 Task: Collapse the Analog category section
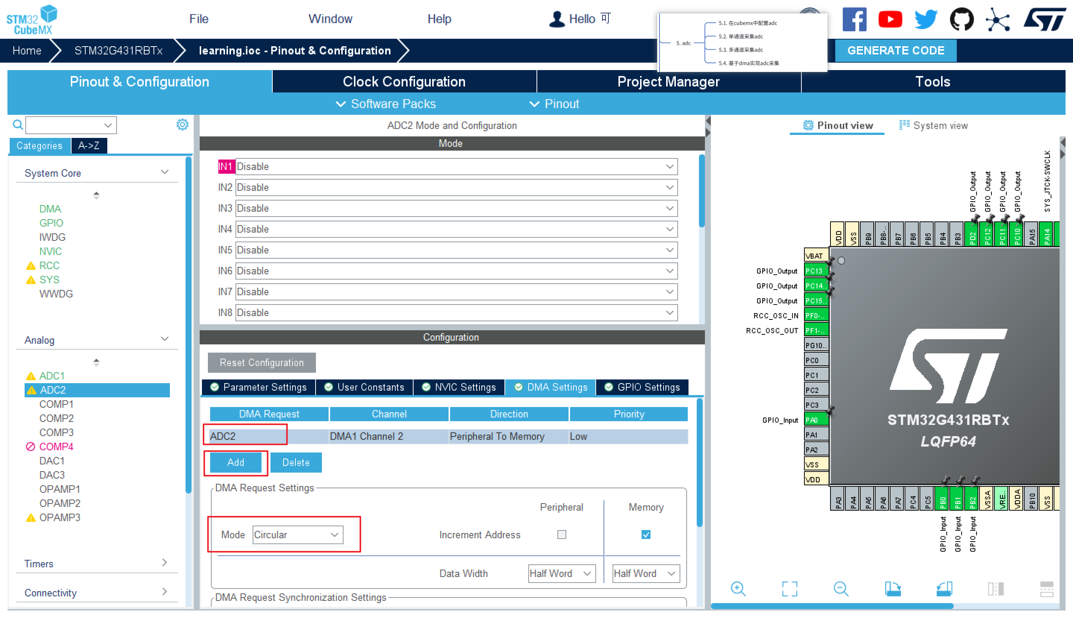click(165, 339)
